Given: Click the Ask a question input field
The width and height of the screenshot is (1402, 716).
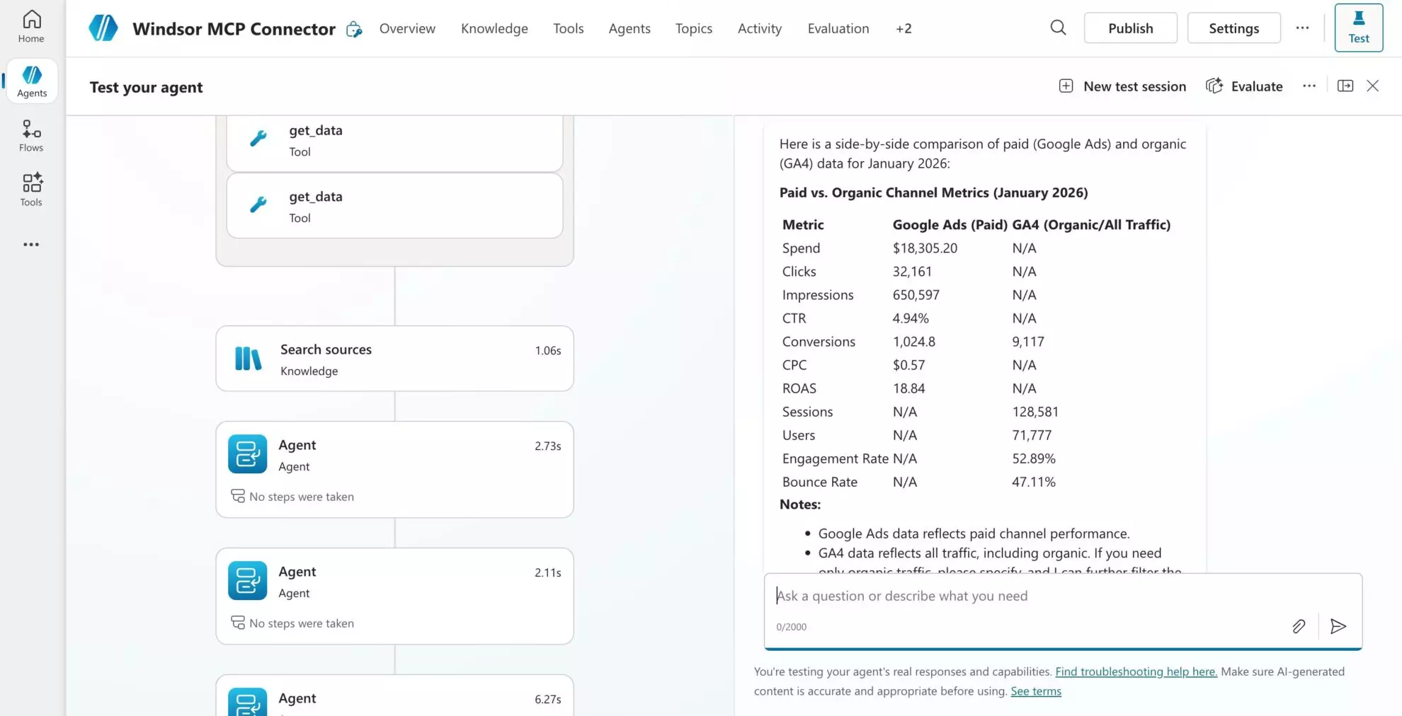Looking at the screenshot, I should pyautogui.click(x=1027, y=596).
